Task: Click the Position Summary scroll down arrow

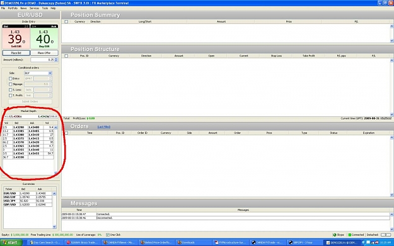Action: (391, 41)
